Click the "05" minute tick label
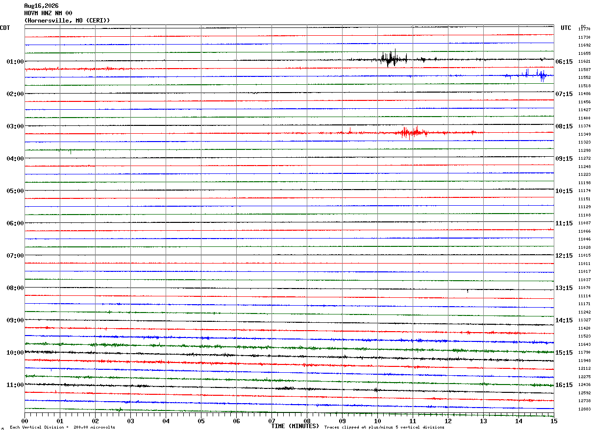593x434 pixels. pyautogui.click(x=201, y=421)
